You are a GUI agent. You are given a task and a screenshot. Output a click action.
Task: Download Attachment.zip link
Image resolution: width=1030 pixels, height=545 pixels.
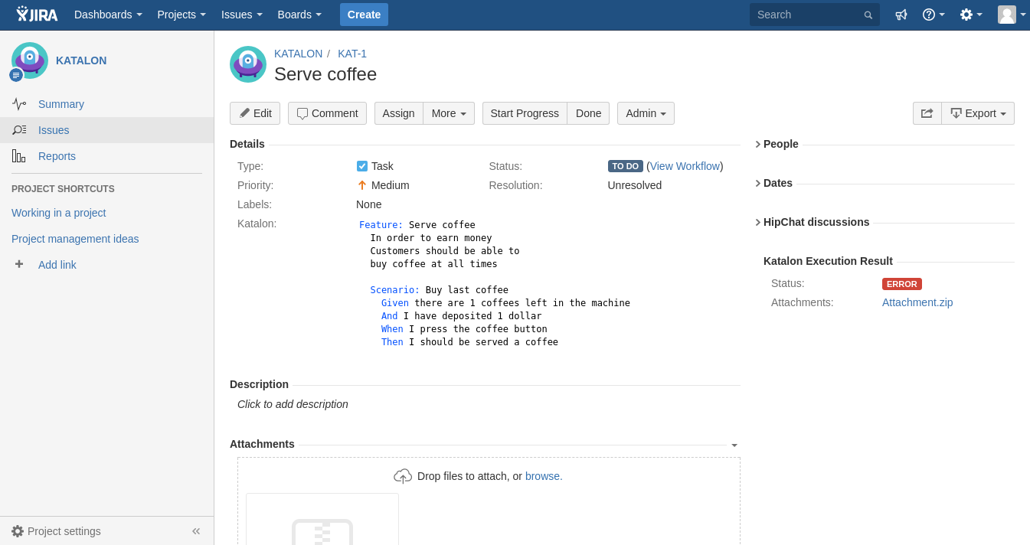(917, 302)
